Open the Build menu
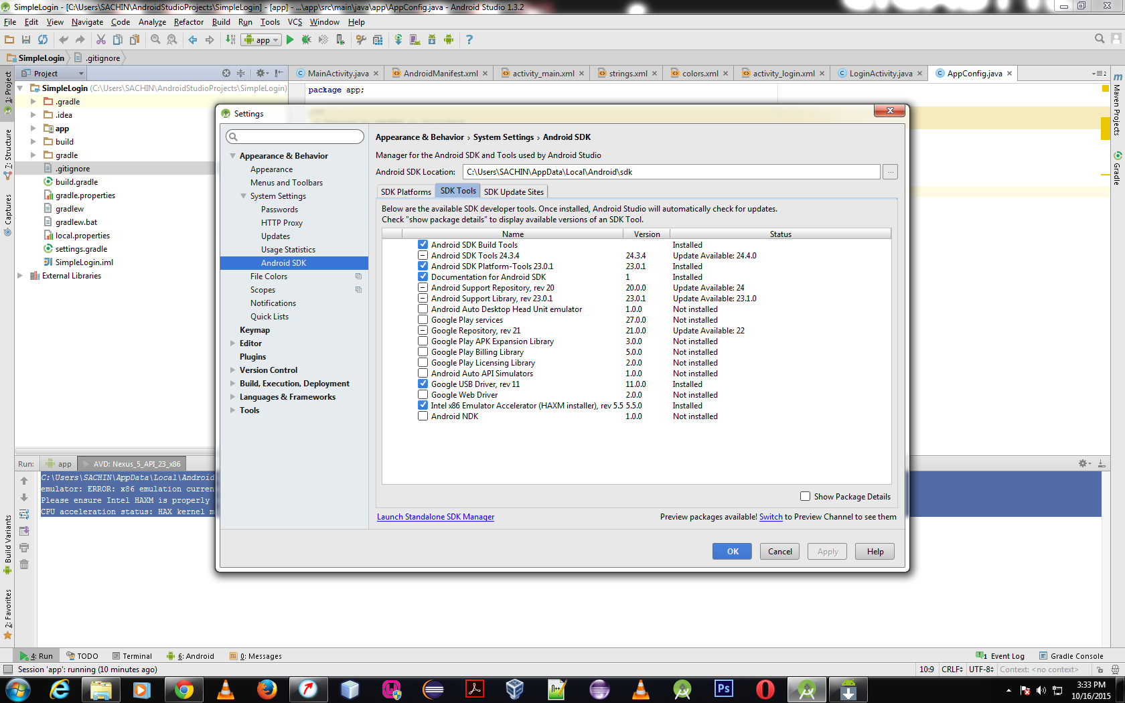The image size is (1125, 703). (x=221, y=22)
